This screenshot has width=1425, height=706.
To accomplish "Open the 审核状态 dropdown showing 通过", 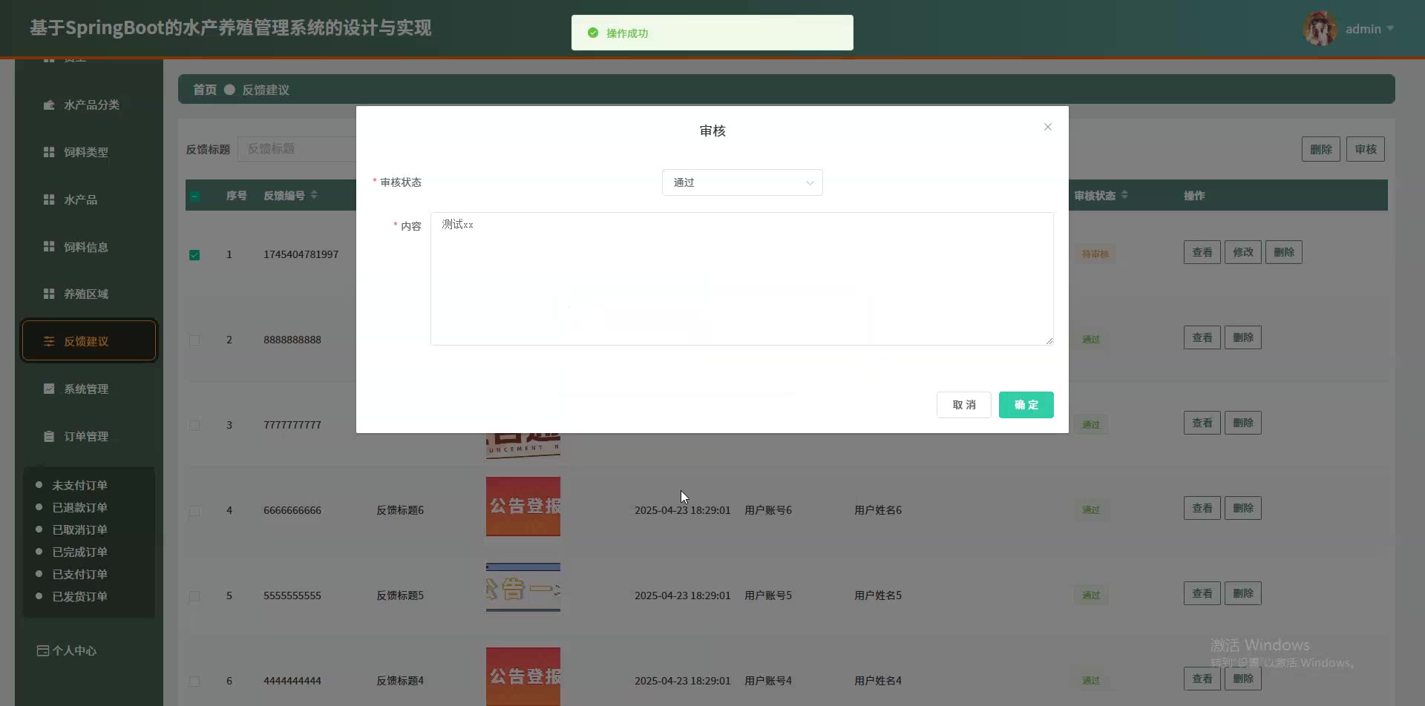I will click(x=741, y=182).
